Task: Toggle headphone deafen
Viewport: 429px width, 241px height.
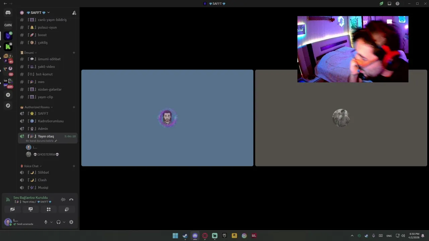Action: coord(59,222)
